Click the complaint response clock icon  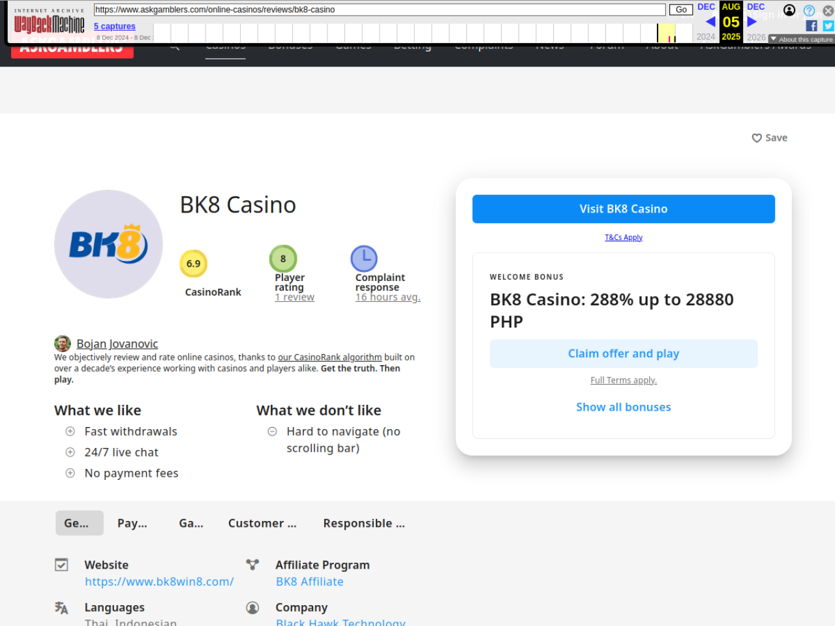364,258
